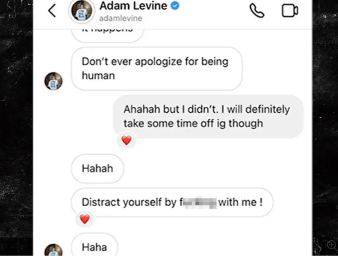Click heart reaction under 'Distract yourself' message
338x256 pixels.
pyautogui.click(x=85, y=219)
